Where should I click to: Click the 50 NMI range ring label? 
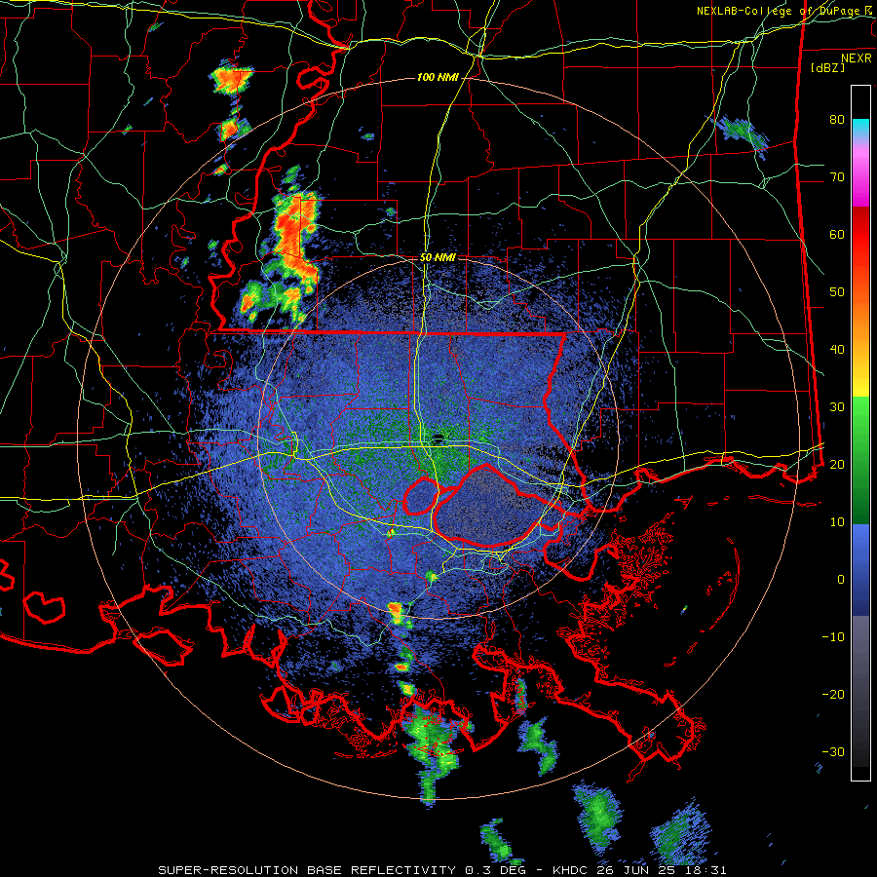[438, 258]
